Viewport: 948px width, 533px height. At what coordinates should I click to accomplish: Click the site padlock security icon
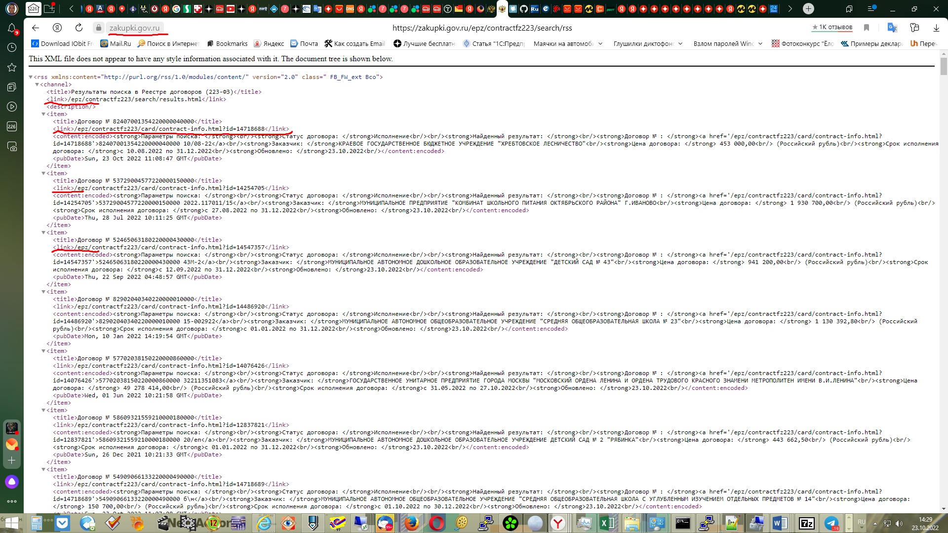tap(98, 28)
